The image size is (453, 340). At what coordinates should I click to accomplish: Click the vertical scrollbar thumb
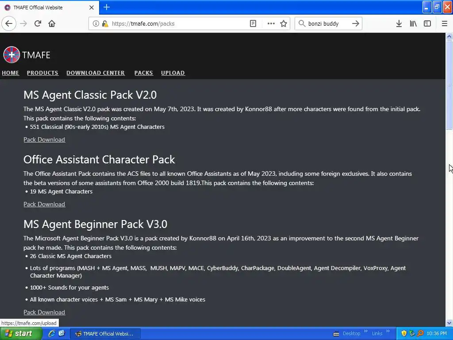(x=449, y=85)
